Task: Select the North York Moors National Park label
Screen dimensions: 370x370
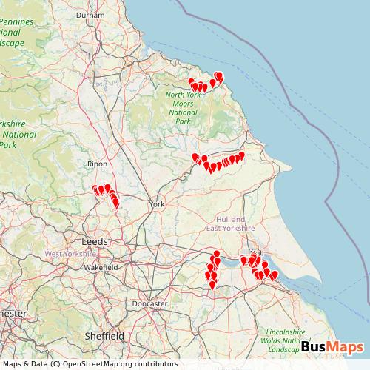Action: coord(183,108)
